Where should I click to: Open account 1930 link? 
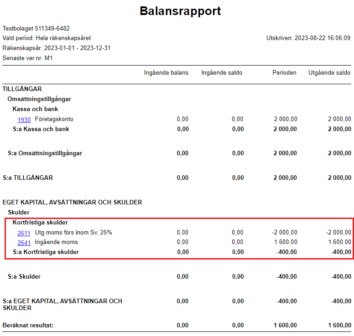pyautogui.click(x=24, y=119)
